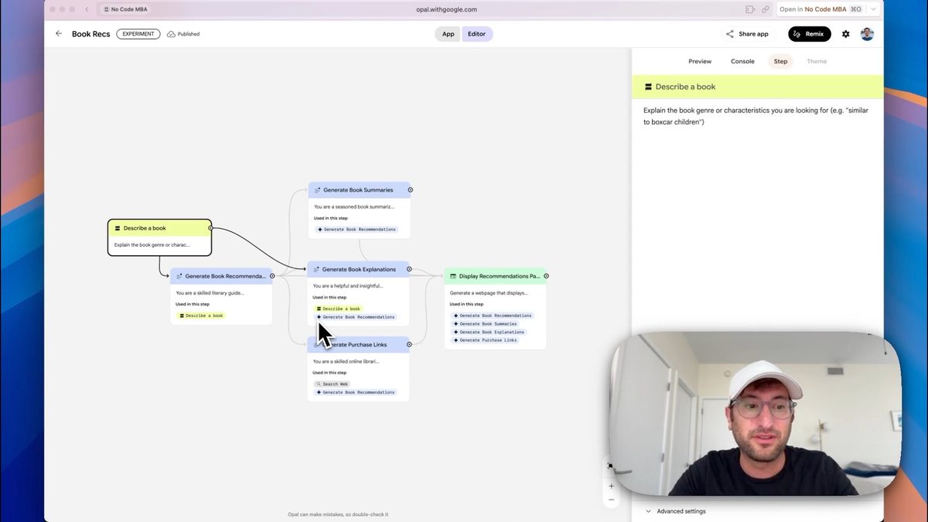Click Generate Book Recommendations chip in Display node
928x522 pixels.
click(x=493, y=316)
